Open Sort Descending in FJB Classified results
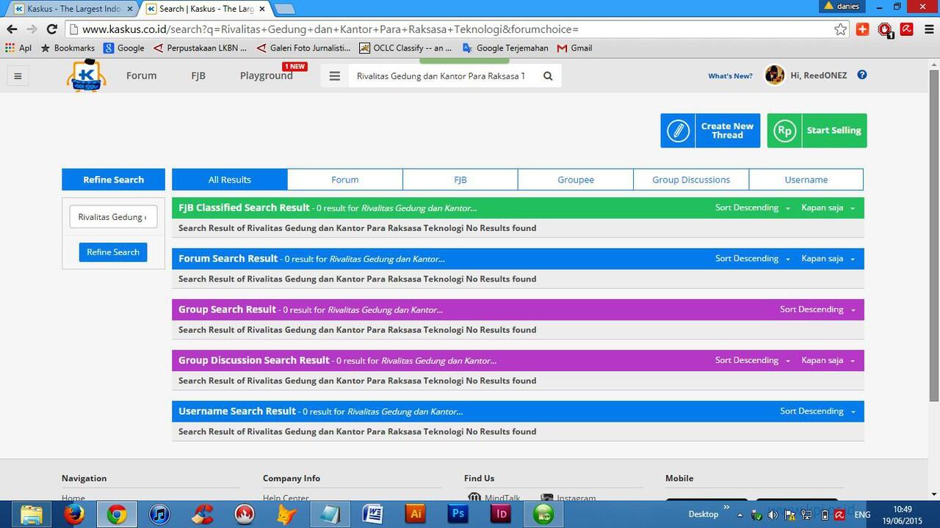The height and width of the screenshot is (528, 940). pyautogui.click(x=753, y=208)
